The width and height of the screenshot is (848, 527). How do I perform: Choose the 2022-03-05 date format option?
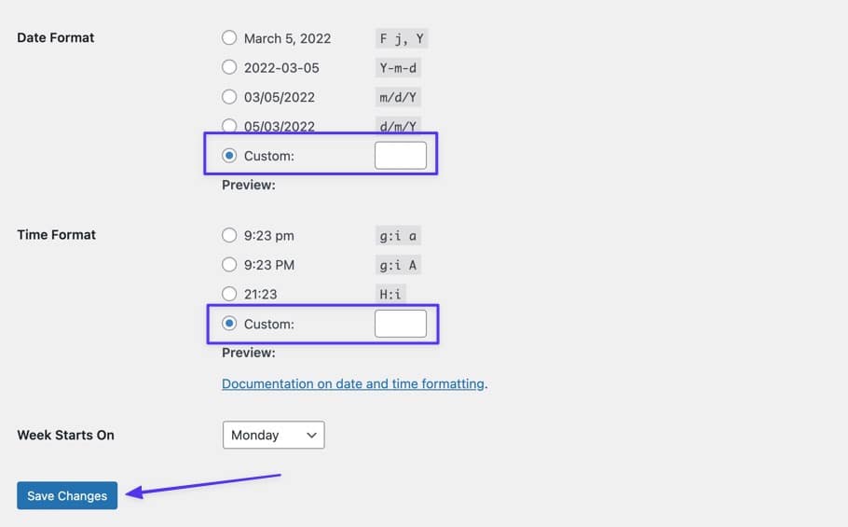[x=229, y=67]
